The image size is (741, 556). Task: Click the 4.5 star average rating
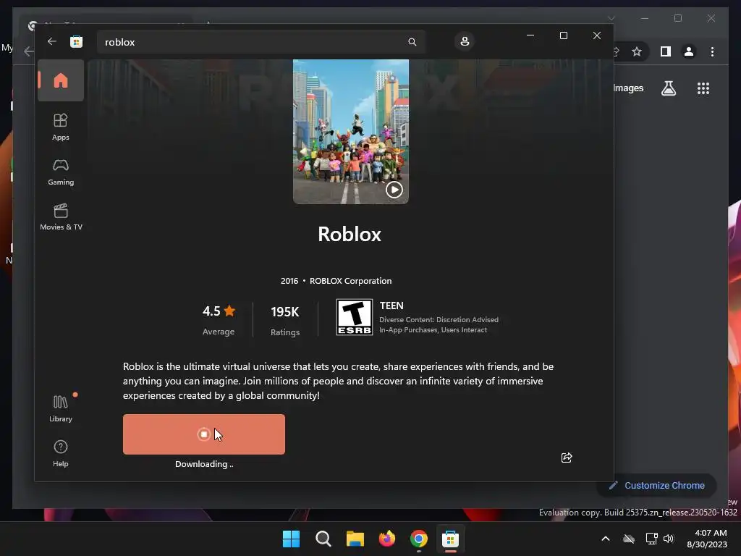tap(219, 319)
